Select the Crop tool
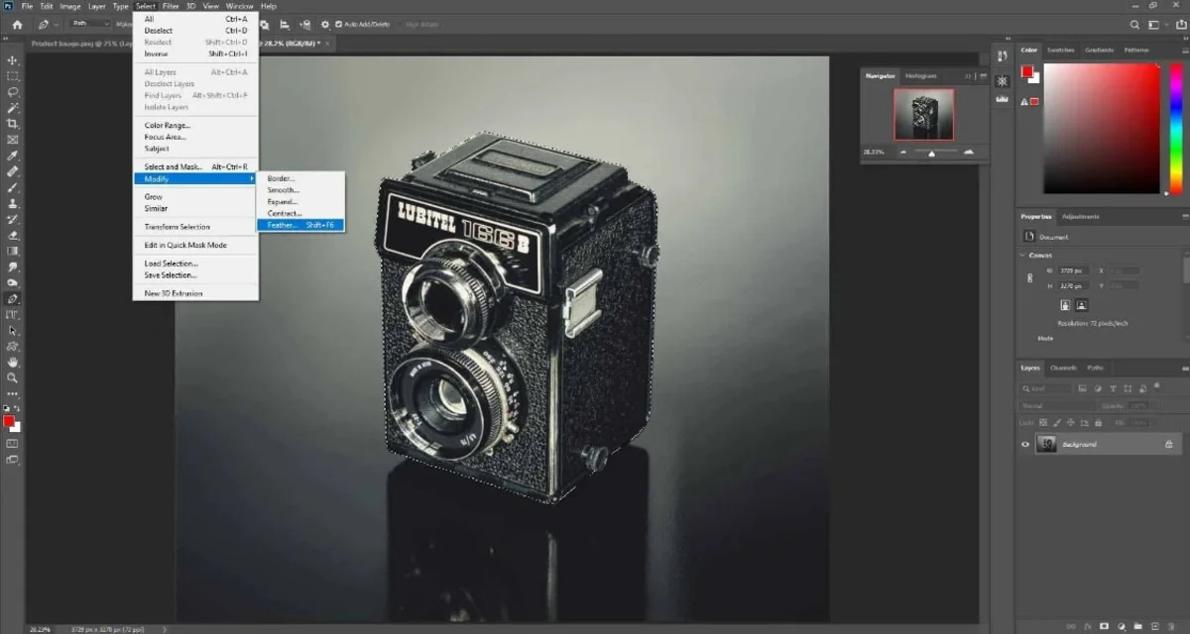Screen dimensions: 1190x634 pos(13,123)
